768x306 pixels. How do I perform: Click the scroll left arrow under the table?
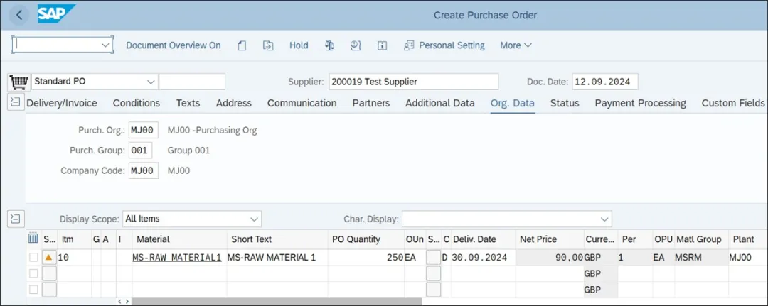[x=119, y=302]
